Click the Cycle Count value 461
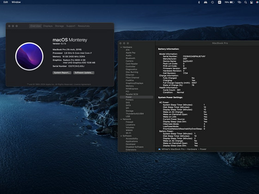The height and width of the screenshot is (194, 259). click(179, 90)
